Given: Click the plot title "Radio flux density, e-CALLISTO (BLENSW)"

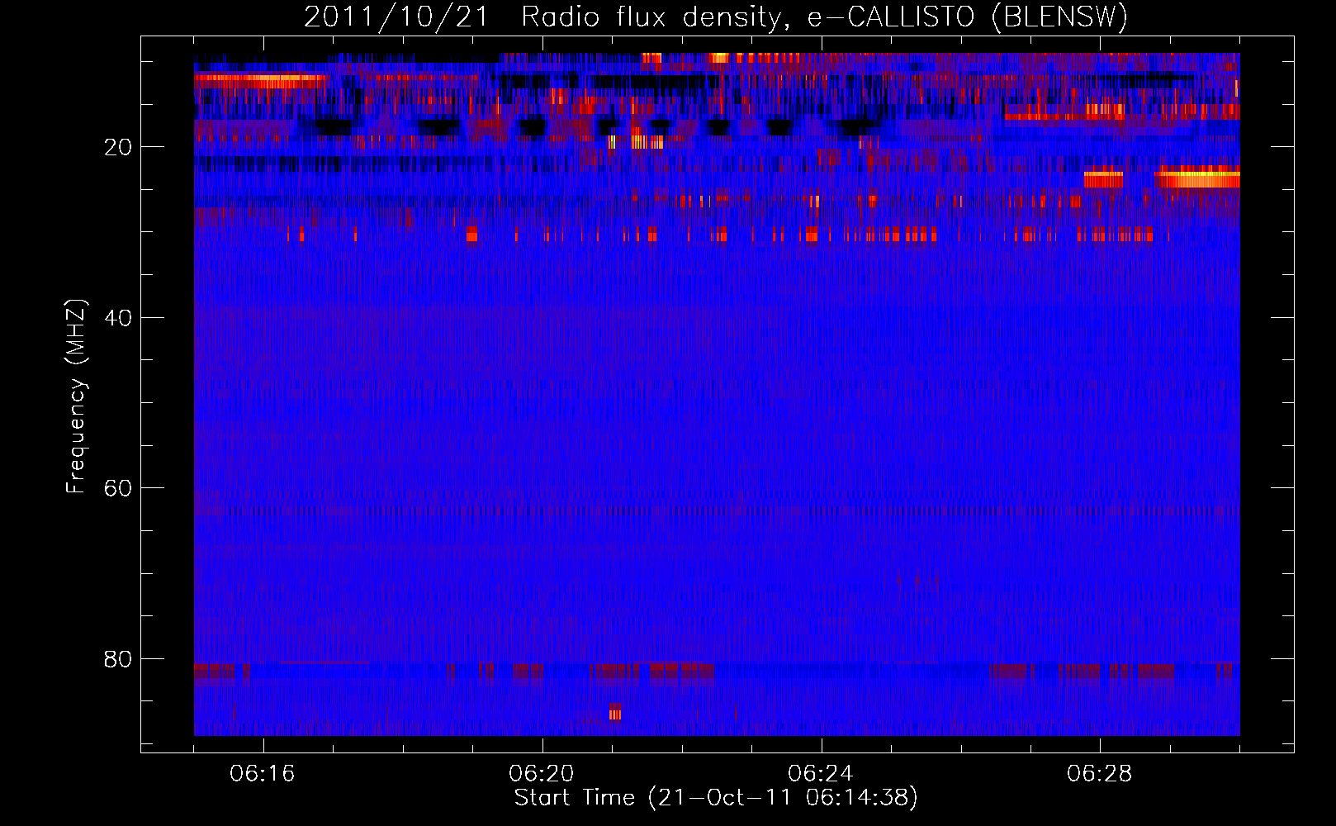Looking at the screenshot, I should [x=825, y=17].
